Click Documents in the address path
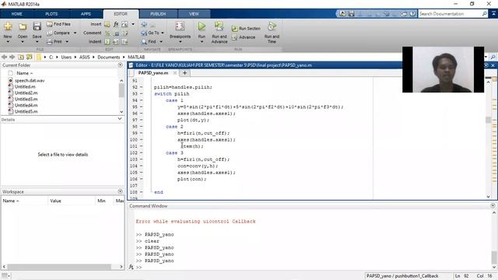This screenshot has height=280, width=498. (109, 57)
